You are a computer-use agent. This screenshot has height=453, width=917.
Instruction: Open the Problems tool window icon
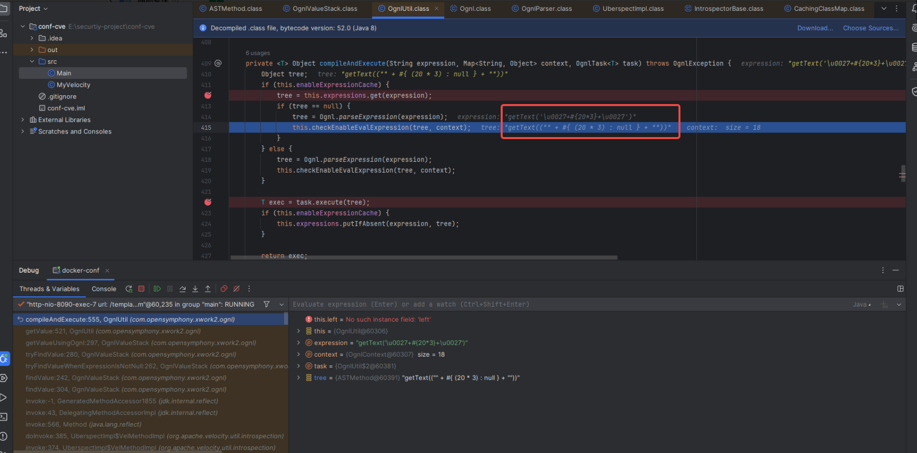pos(4,436)
